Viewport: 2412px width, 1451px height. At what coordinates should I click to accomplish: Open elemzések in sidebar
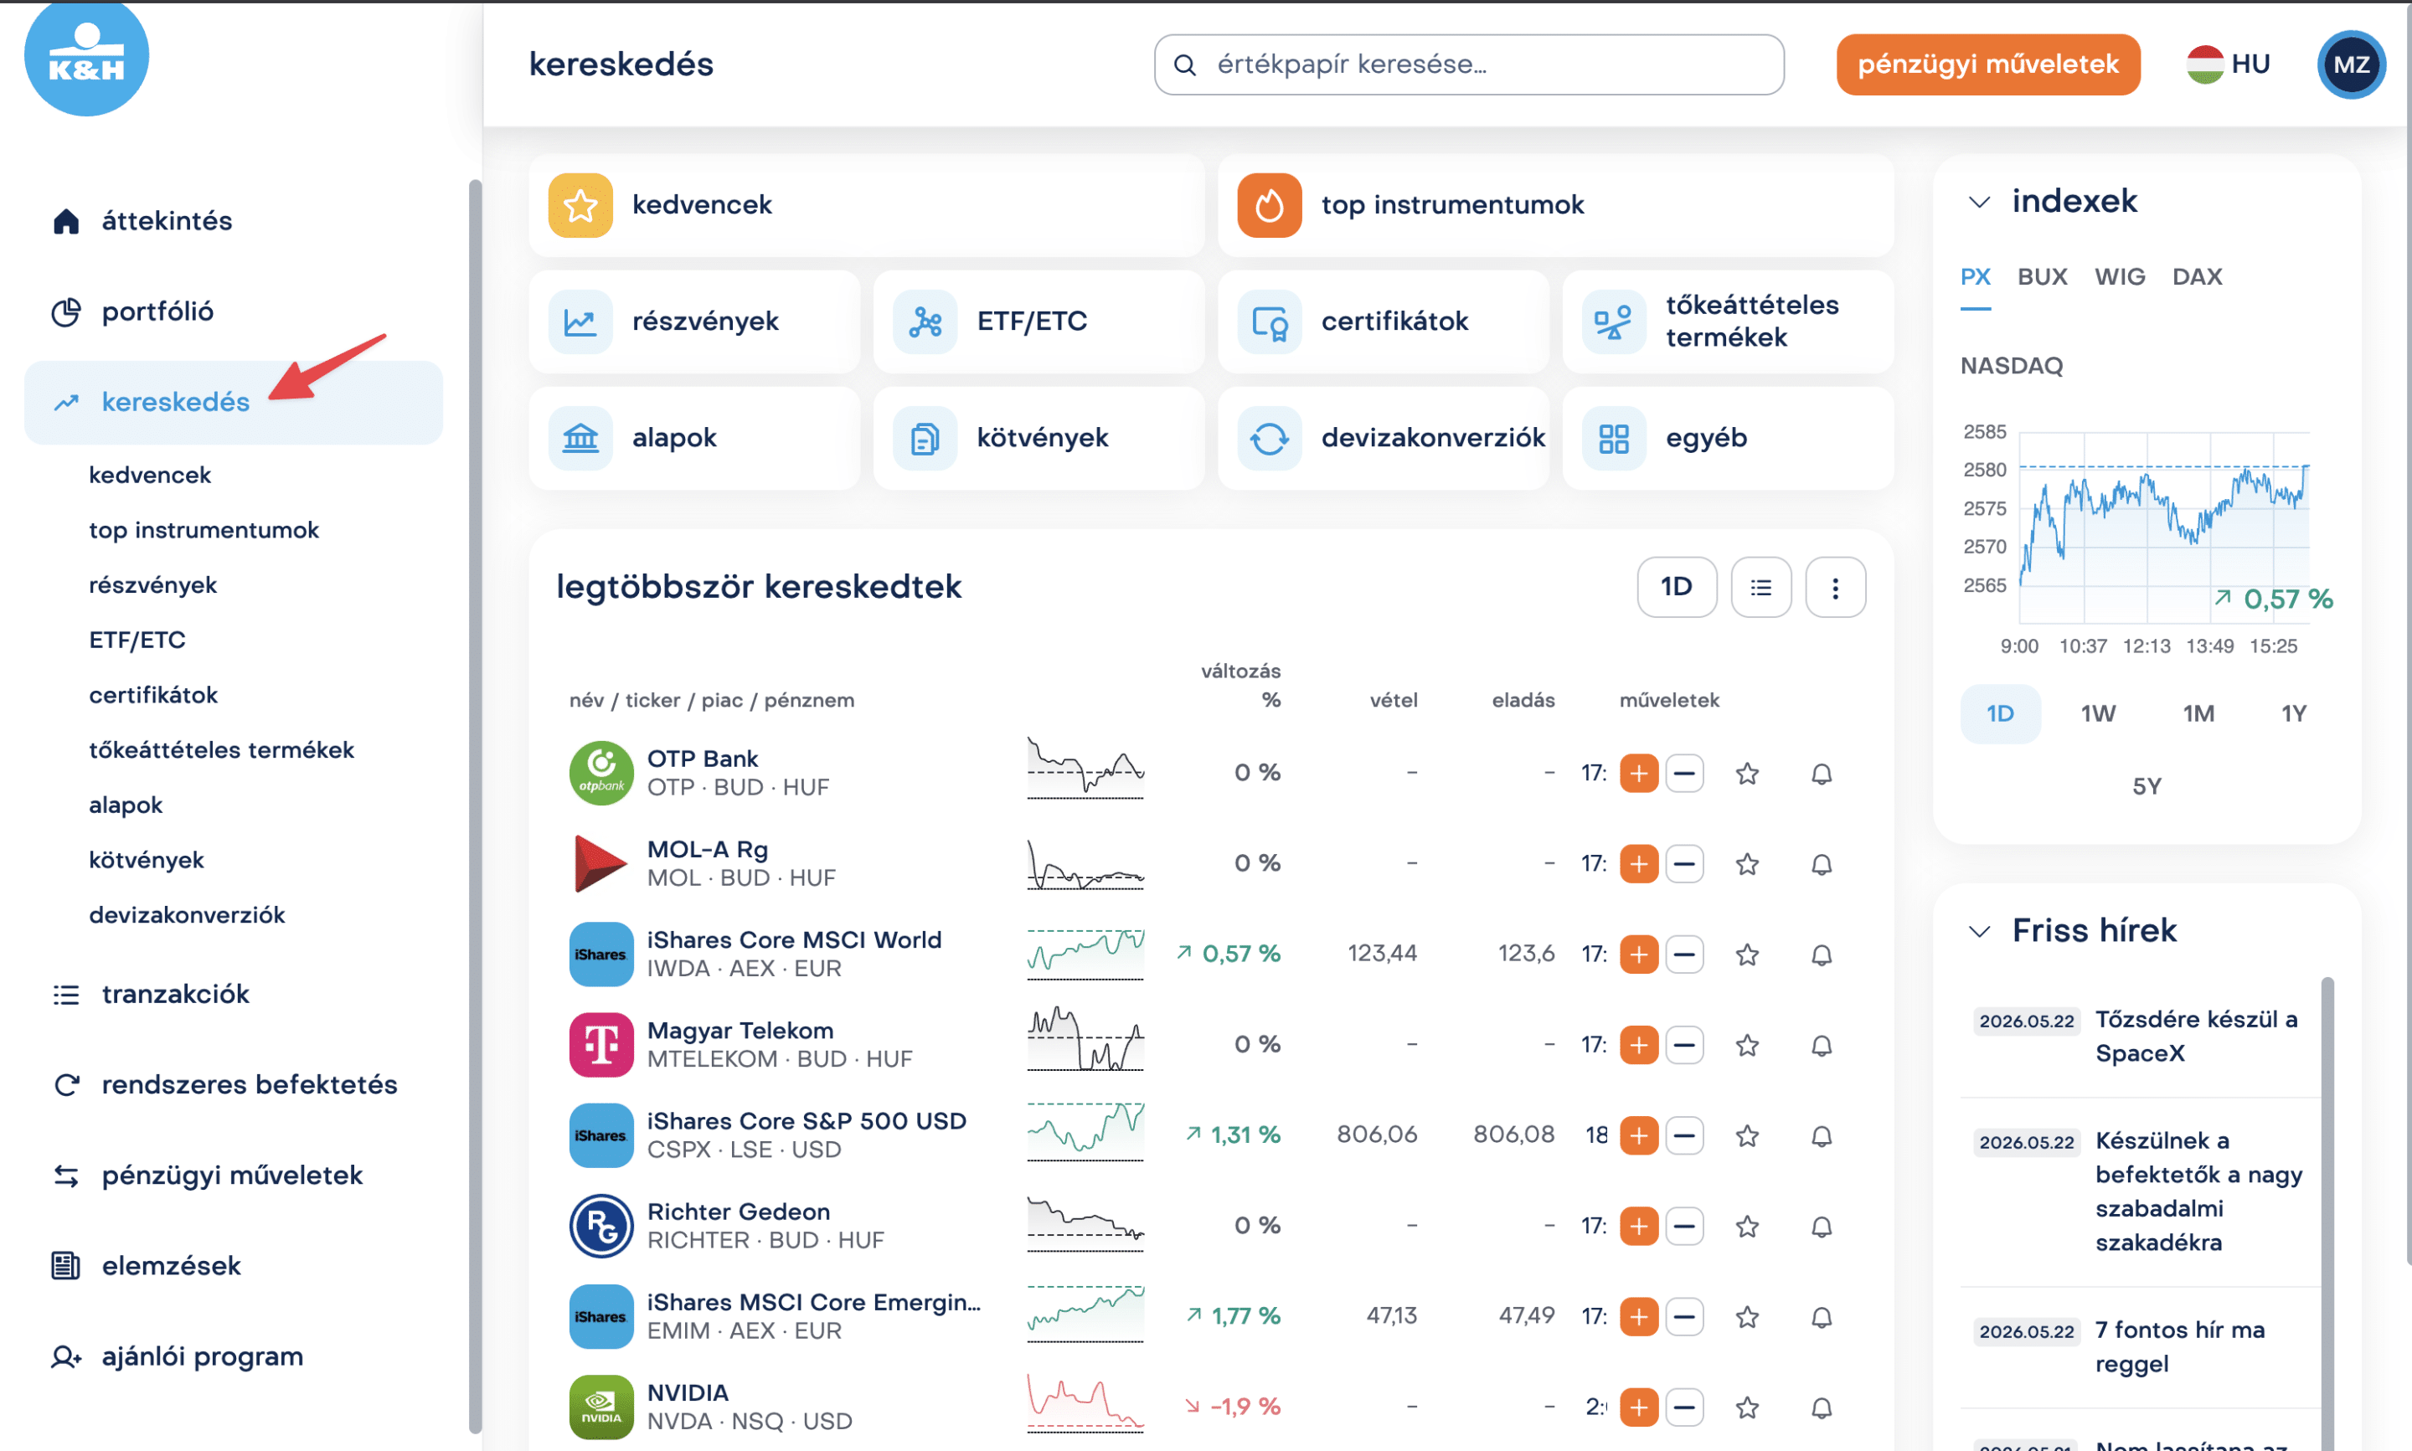click(x=234, y=1267)
